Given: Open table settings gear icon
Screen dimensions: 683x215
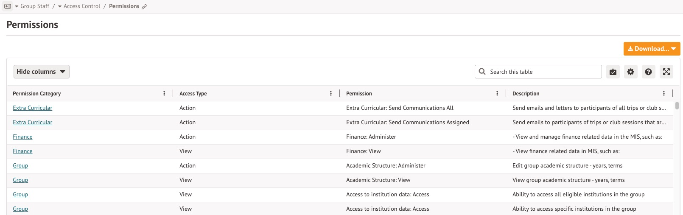Looking at the screenshot, I should coord(630,72).
